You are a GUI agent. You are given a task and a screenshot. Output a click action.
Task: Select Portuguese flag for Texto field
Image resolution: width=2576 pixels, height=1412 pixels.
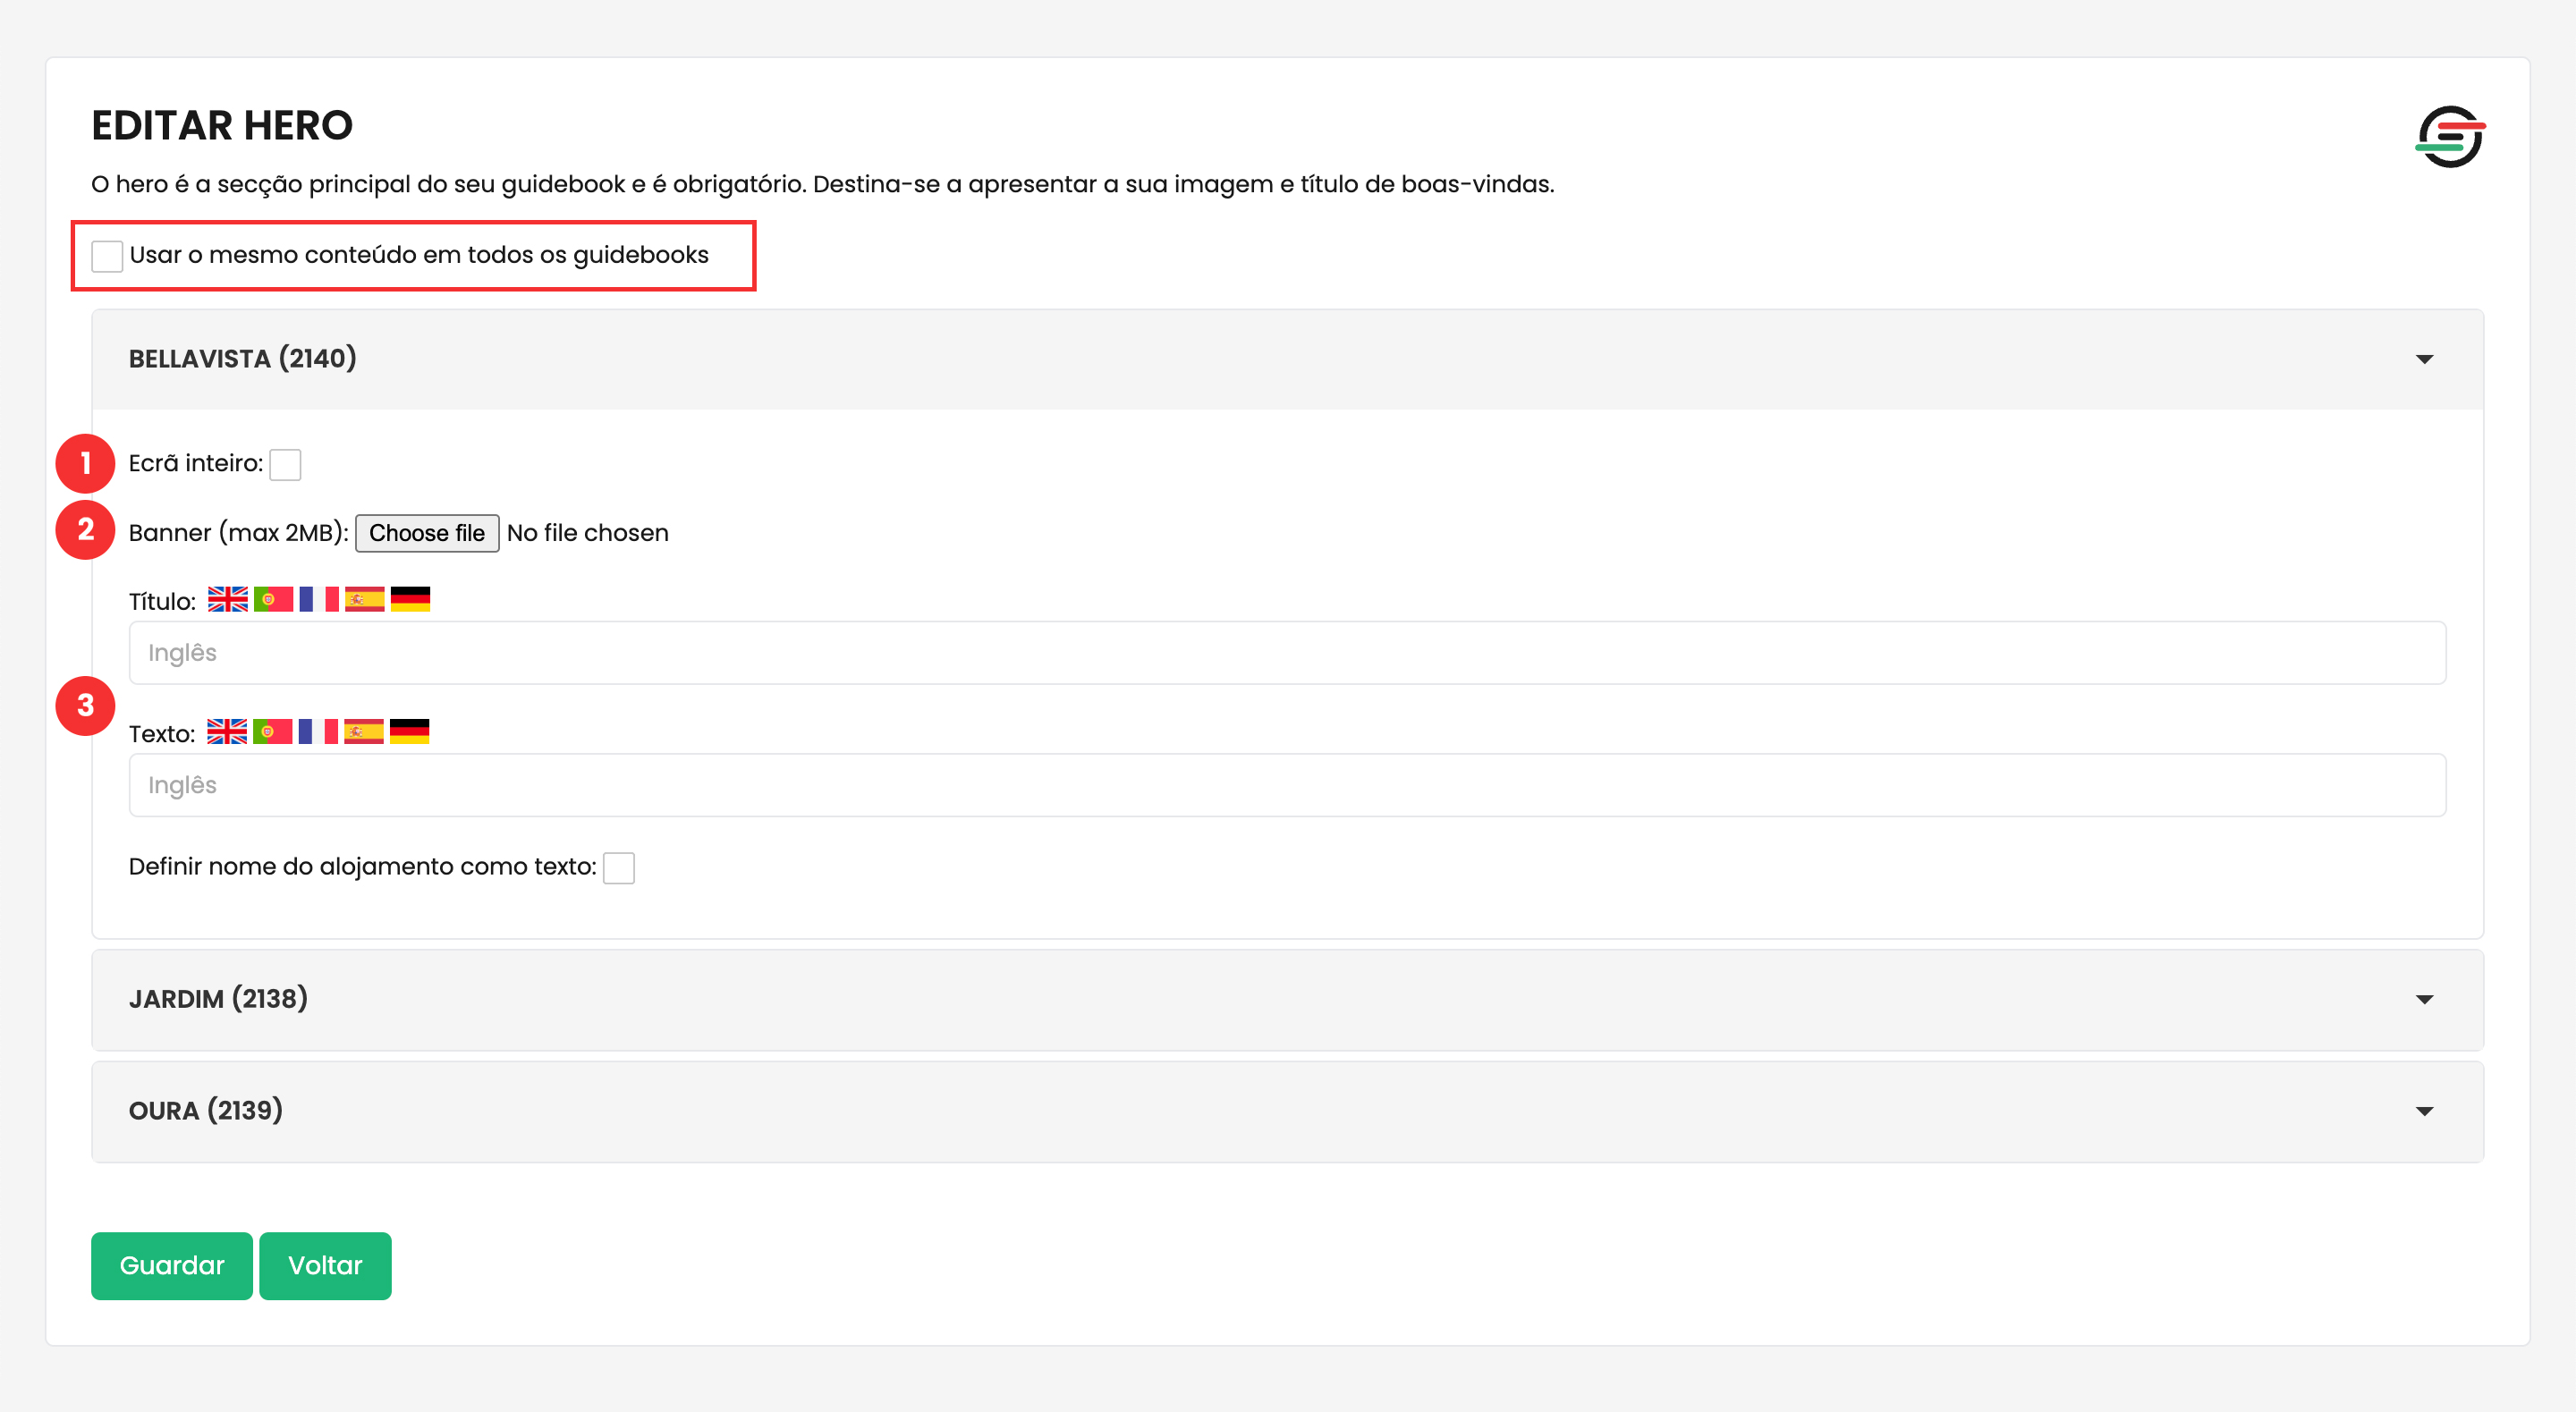point(272,731)
